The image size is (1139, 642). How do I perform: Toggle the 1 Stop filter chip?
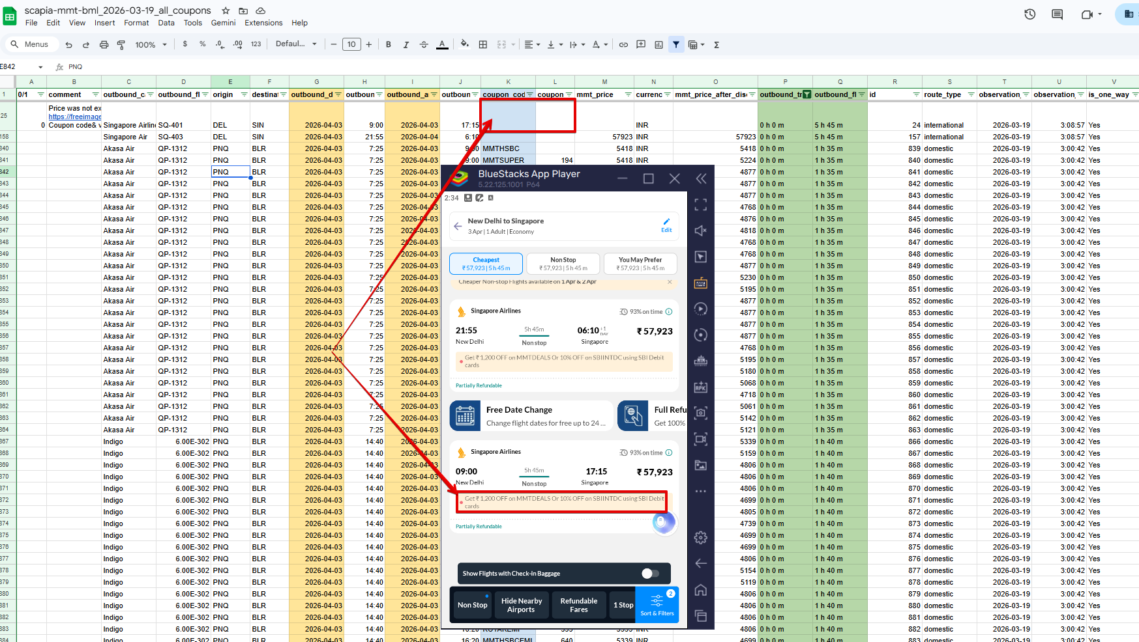pos(623,605)
